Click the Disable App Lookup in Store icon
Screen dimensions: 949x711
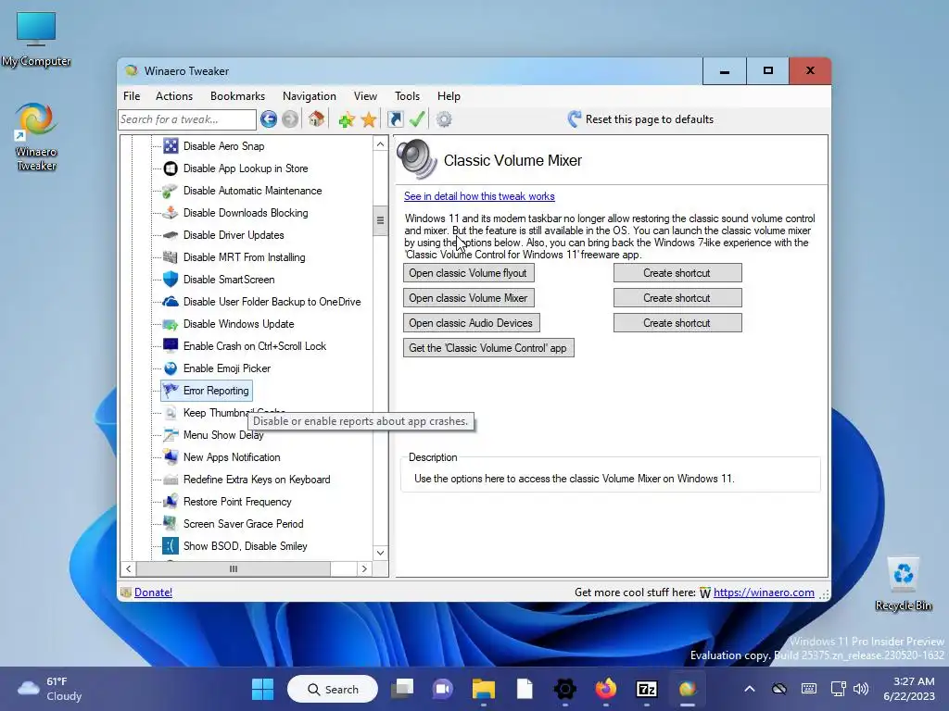[171, 168]
